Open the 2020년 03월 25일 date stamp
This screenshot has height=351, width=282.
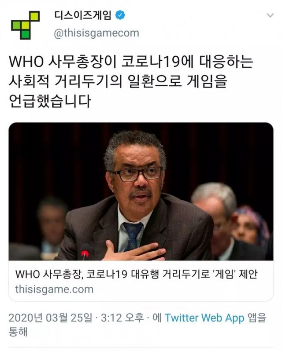point(50,318)
